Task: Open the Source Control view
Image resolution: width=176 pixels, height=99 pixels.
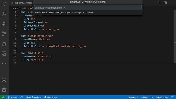Action: [4, 34]
